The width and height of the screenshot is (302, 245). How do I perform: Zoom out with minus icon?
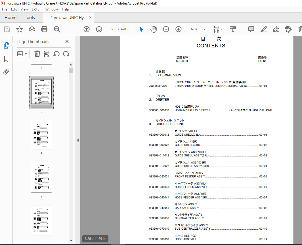click(x=166, y=29)
